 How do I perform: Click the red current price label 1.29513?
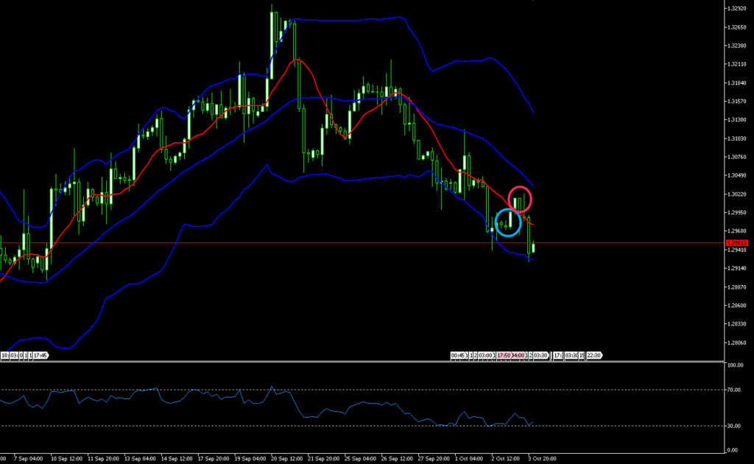[736, 243]
